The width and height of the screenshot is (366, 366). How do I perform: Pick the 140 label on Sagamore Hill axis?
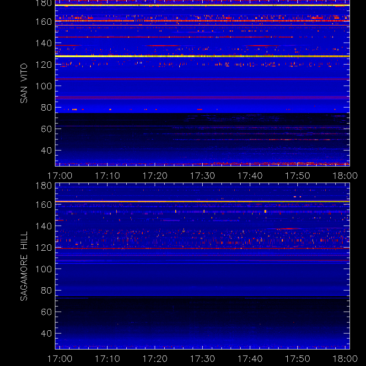[43, 226]
